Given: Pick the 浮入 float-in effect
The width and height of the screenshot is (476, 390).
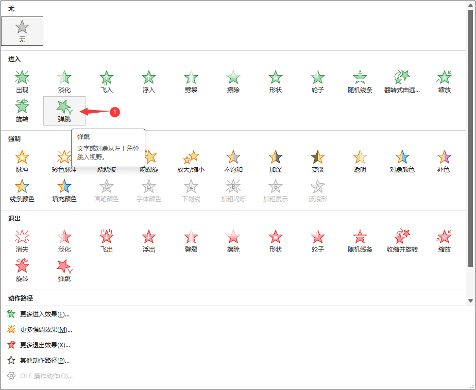Looking at the screenshot, I should [x=149, y=82].
